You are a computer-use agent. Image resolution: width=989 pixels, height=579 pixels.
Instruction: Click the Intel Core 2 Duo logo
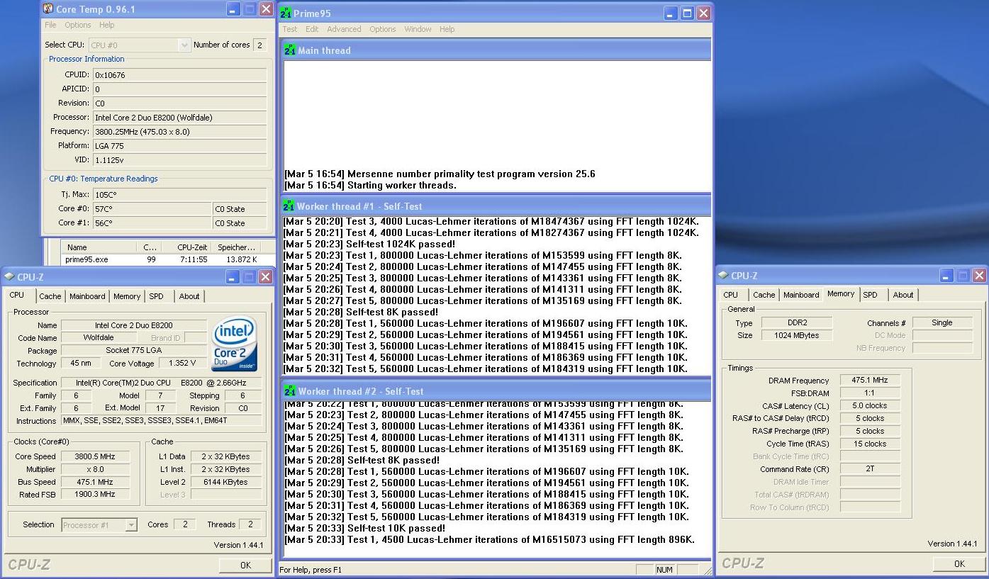[234, 344]
